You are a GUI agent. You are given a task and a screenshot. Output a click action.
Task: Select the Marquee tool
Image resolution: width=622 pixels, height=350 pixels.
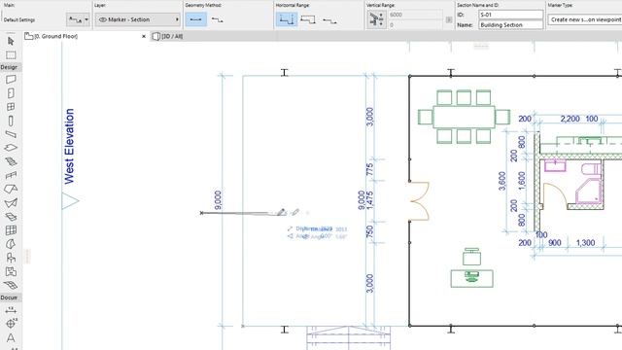(11, 54)
